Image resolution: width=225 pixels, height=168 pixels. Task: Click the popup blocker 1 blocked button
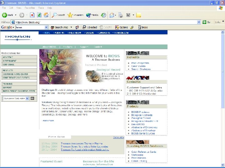coord(90,27)
